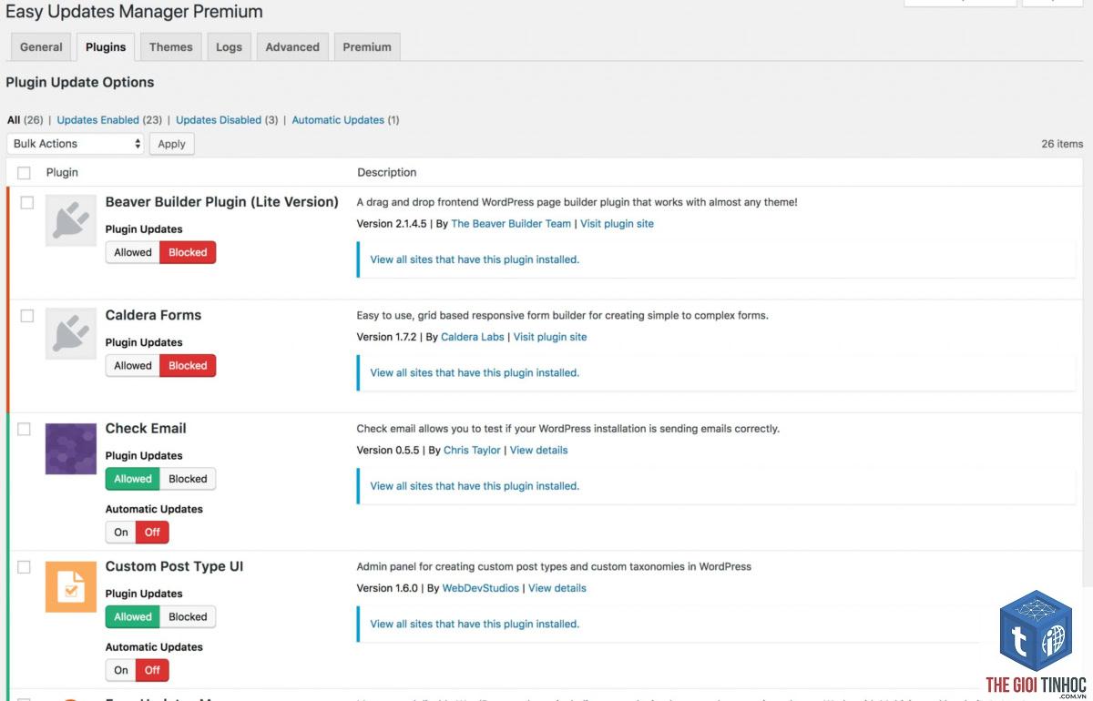Click the 26 items count text

pyautogui.click(x=1062, y=144)
